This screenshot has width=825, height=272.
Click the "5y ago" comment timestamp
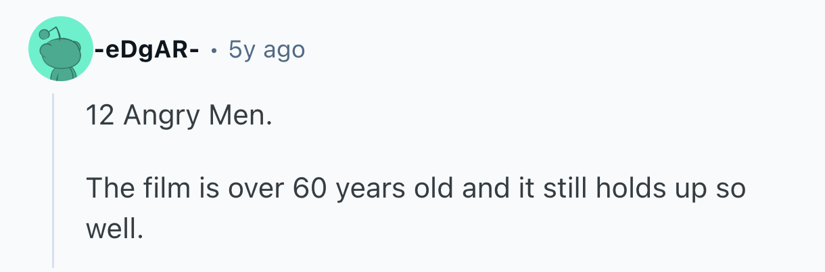pyautogui.click(x=266, y=49)
